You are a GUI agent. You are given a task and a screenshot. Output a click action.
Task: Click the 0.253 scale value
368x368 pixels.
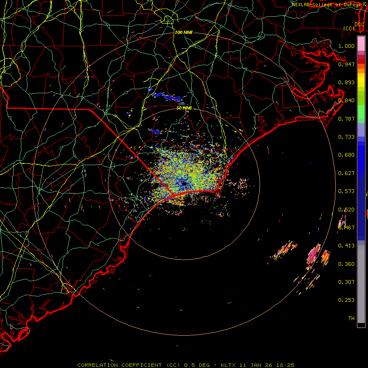346,300
